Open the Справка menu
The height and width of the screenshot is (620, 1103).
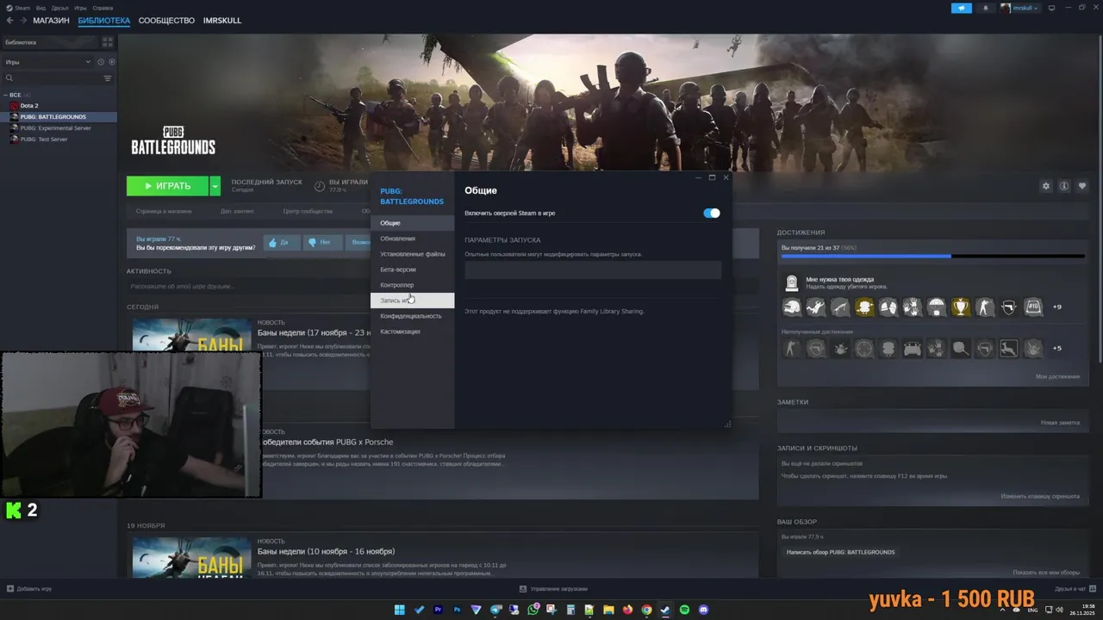coord(103,8)
